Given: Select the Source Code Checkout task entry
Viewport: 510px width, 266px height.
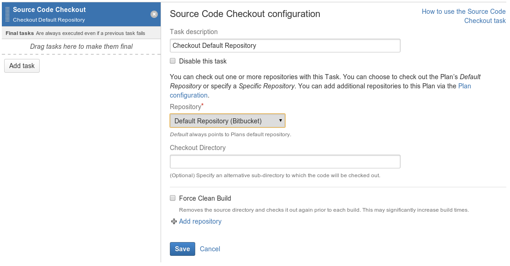Looking at the screenshot, I should pos(81,14).
